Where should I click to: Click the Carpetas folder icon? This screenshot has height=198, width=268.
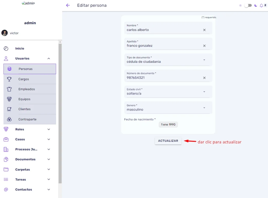point(6,169)
